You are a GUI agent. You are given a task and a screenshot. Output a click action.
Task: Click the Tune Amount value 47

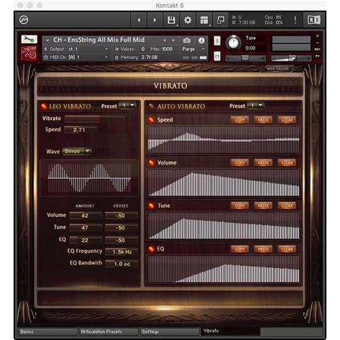click(x=86, y=227)
